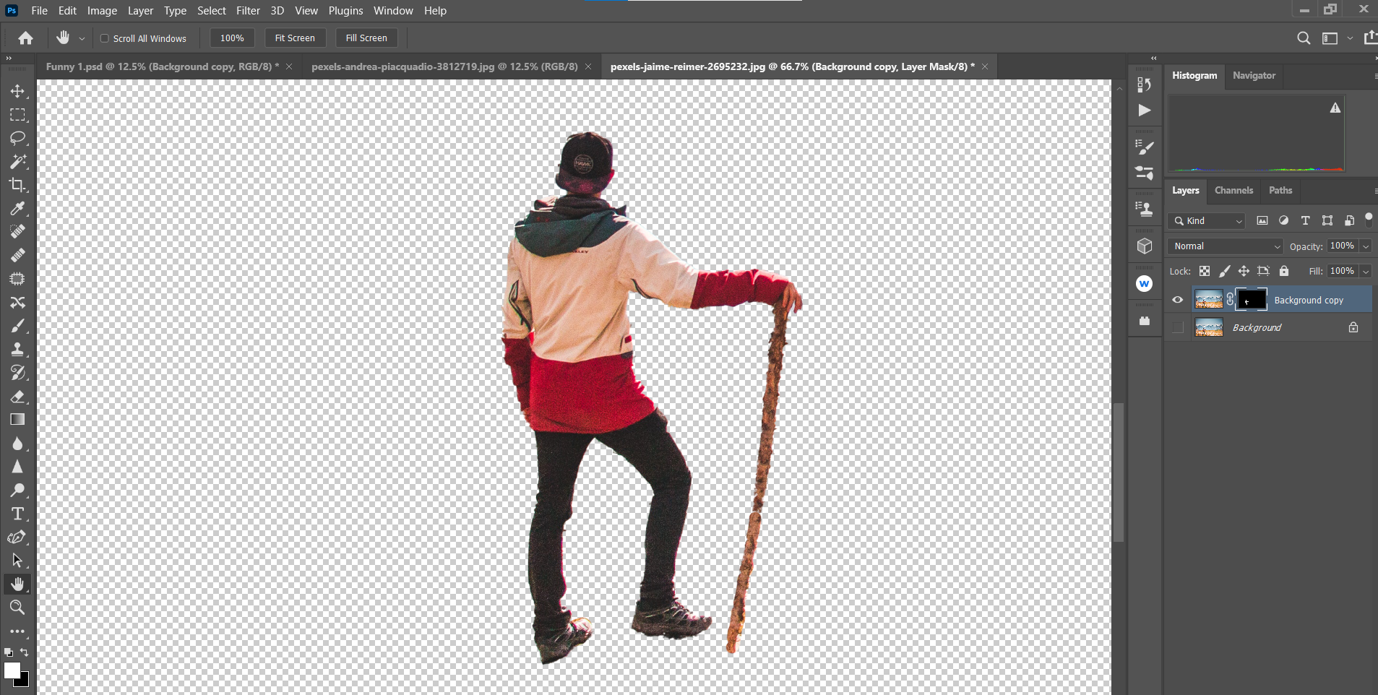Image resolution: width=1378 pixels, height=695 pixels.
Task: Open the Kind layer filter dropdown
Action: (x=1205, y=220)
